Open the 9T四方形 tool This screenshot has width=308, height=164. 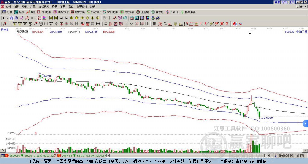point(110,12)
